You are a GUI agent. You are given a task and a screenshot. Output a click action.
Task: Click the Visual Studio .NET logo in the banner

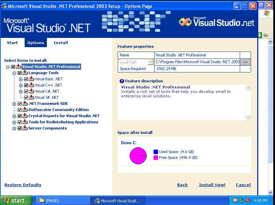tap(217, 23)
